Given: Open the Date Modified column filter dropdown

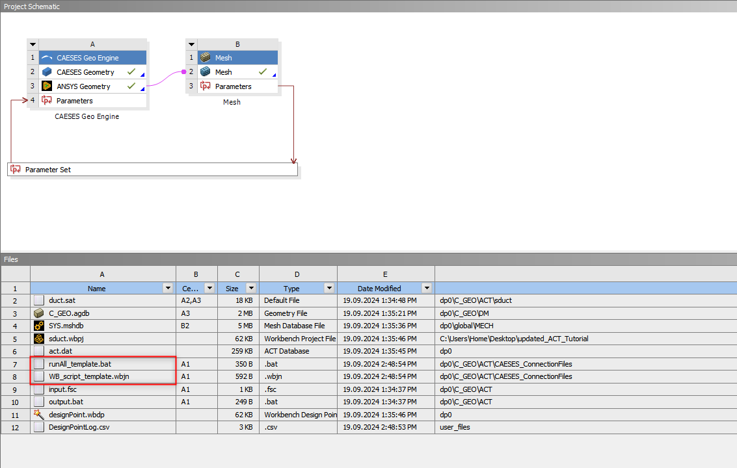Looking at the screenshot, I should 427,288.
